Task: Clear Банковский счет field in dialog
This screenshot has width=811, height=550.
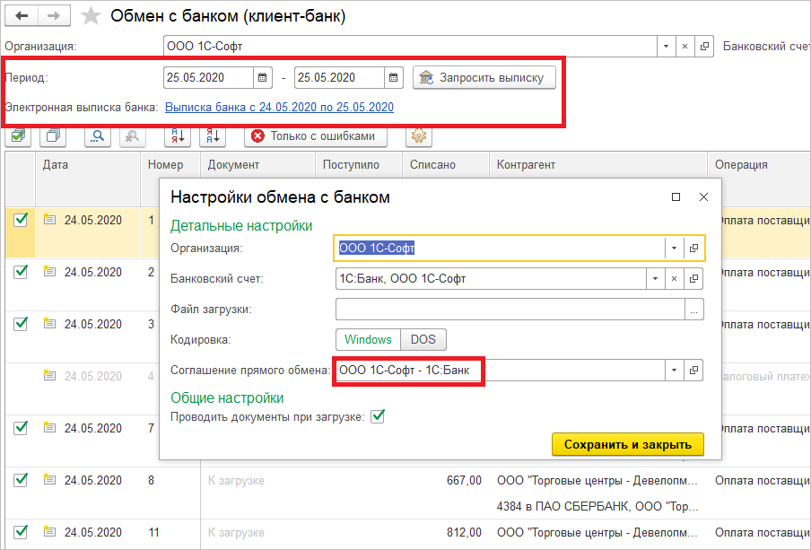Action: [x=674, y=279]
